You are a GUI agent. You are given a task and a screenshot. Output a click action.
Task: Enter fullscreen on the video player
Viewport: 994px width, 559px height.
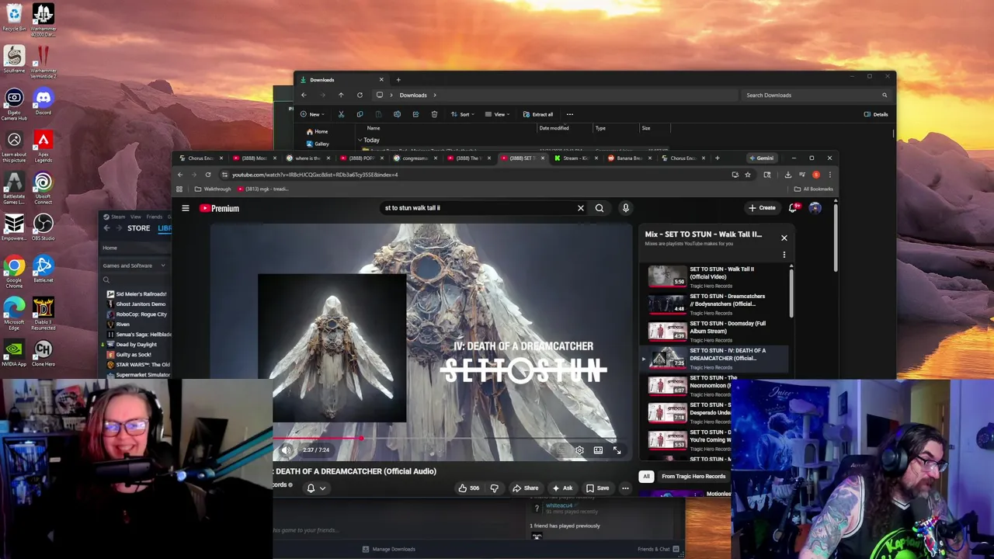(x=617, y=450)
